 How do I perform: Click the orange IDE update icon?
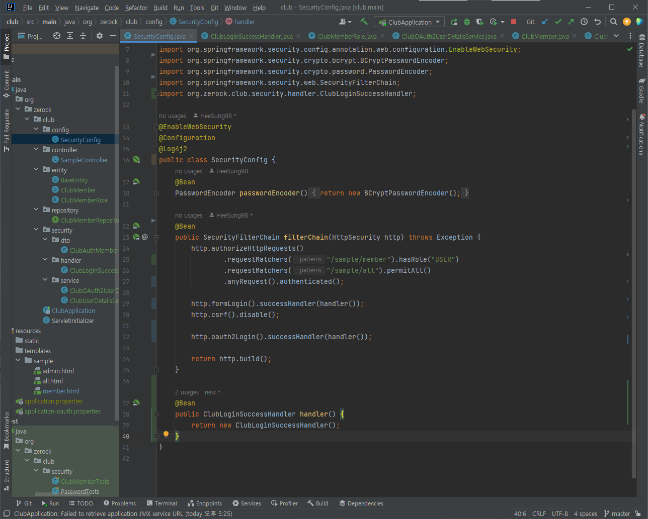pyautogui.click(x=626, y=22)
